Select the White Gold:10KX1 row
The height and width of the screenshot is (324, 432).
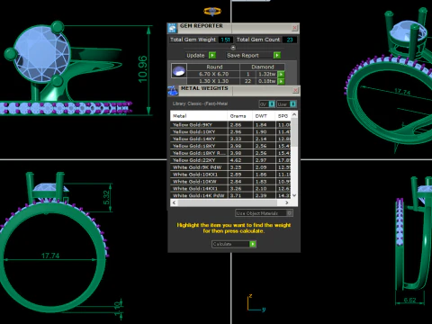(230, 175)
